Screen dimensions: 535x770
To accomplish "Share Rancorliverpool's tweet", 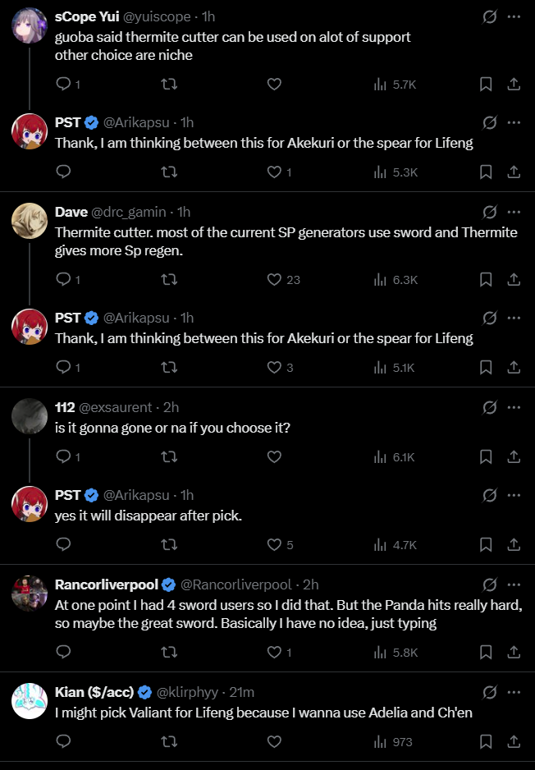I will pyautogui.click(x=514, y=653).
